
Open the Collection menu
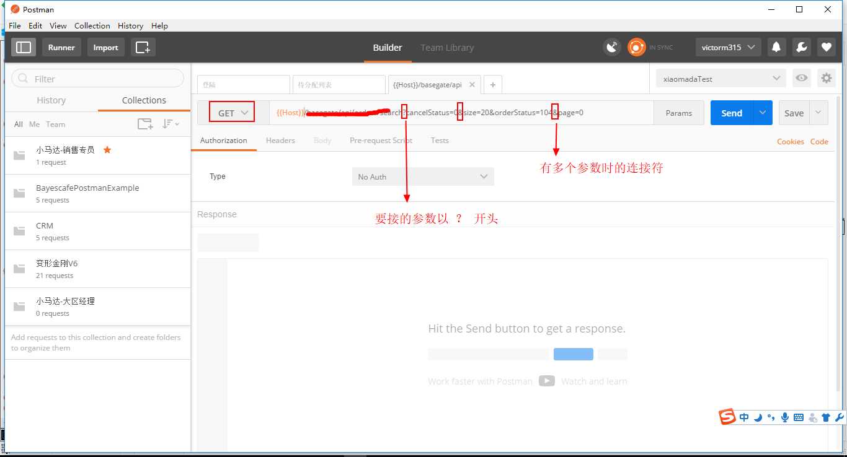tap(92, 25)
